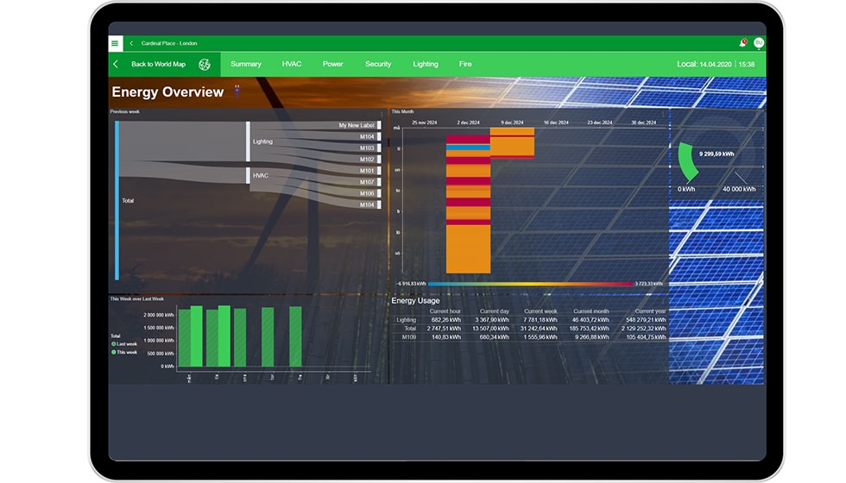Click the back chevron beside Cardinal Place

point(131,43)
